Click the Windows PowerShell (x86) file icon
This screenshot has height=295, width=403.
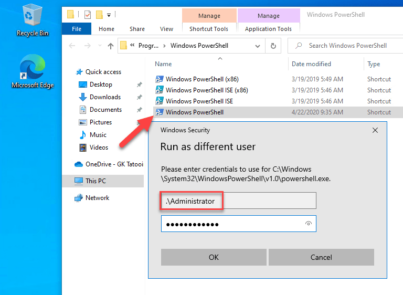tap(160, 79)
